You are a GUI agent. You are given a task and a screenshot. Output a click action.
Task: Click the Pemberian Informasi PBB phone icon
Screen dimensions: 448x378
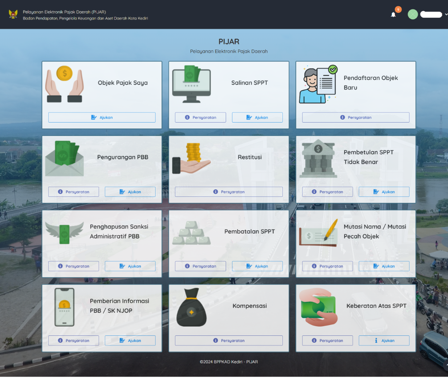(65, 307)
